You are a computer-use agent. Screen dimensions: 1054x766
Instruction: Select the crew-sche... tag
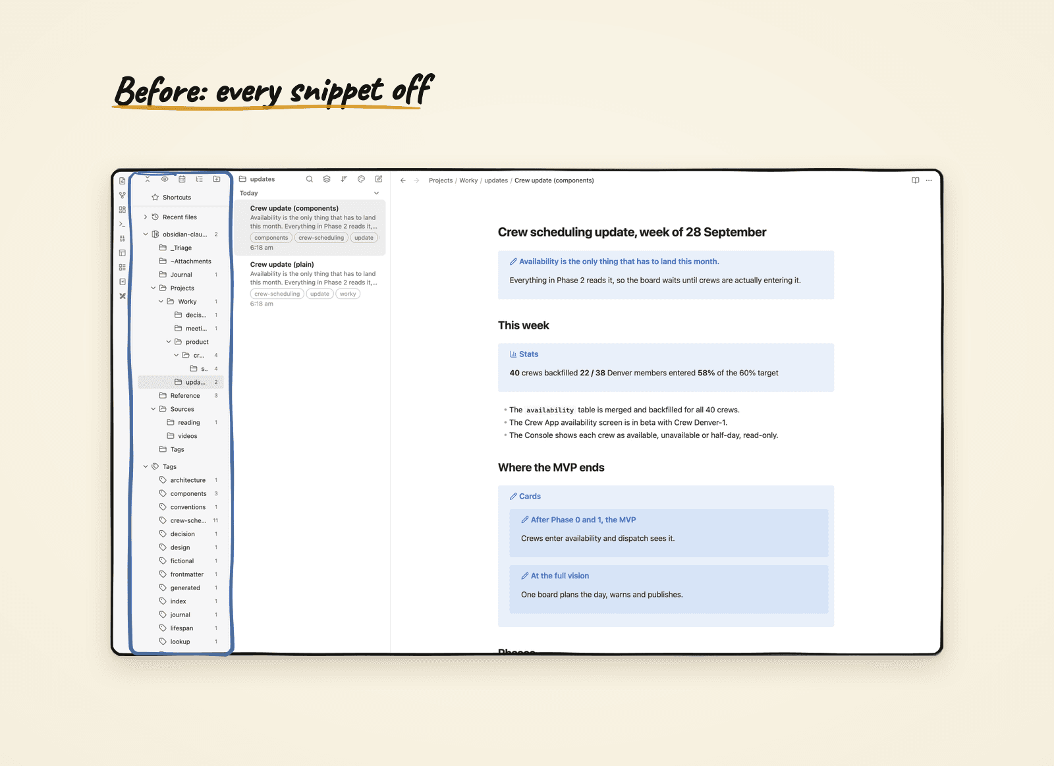tap(181, 521)
